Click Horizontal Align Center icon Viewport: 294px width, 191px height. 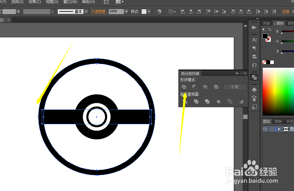(191, 12)
